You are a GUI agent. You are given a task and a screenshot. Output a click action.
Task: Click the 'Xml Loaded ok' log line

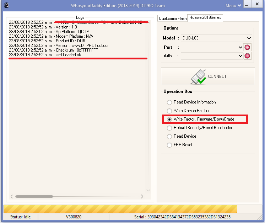tap(45, 55)
